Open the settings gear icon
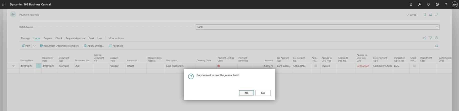The image size is (459, 111). click(437, 4)
